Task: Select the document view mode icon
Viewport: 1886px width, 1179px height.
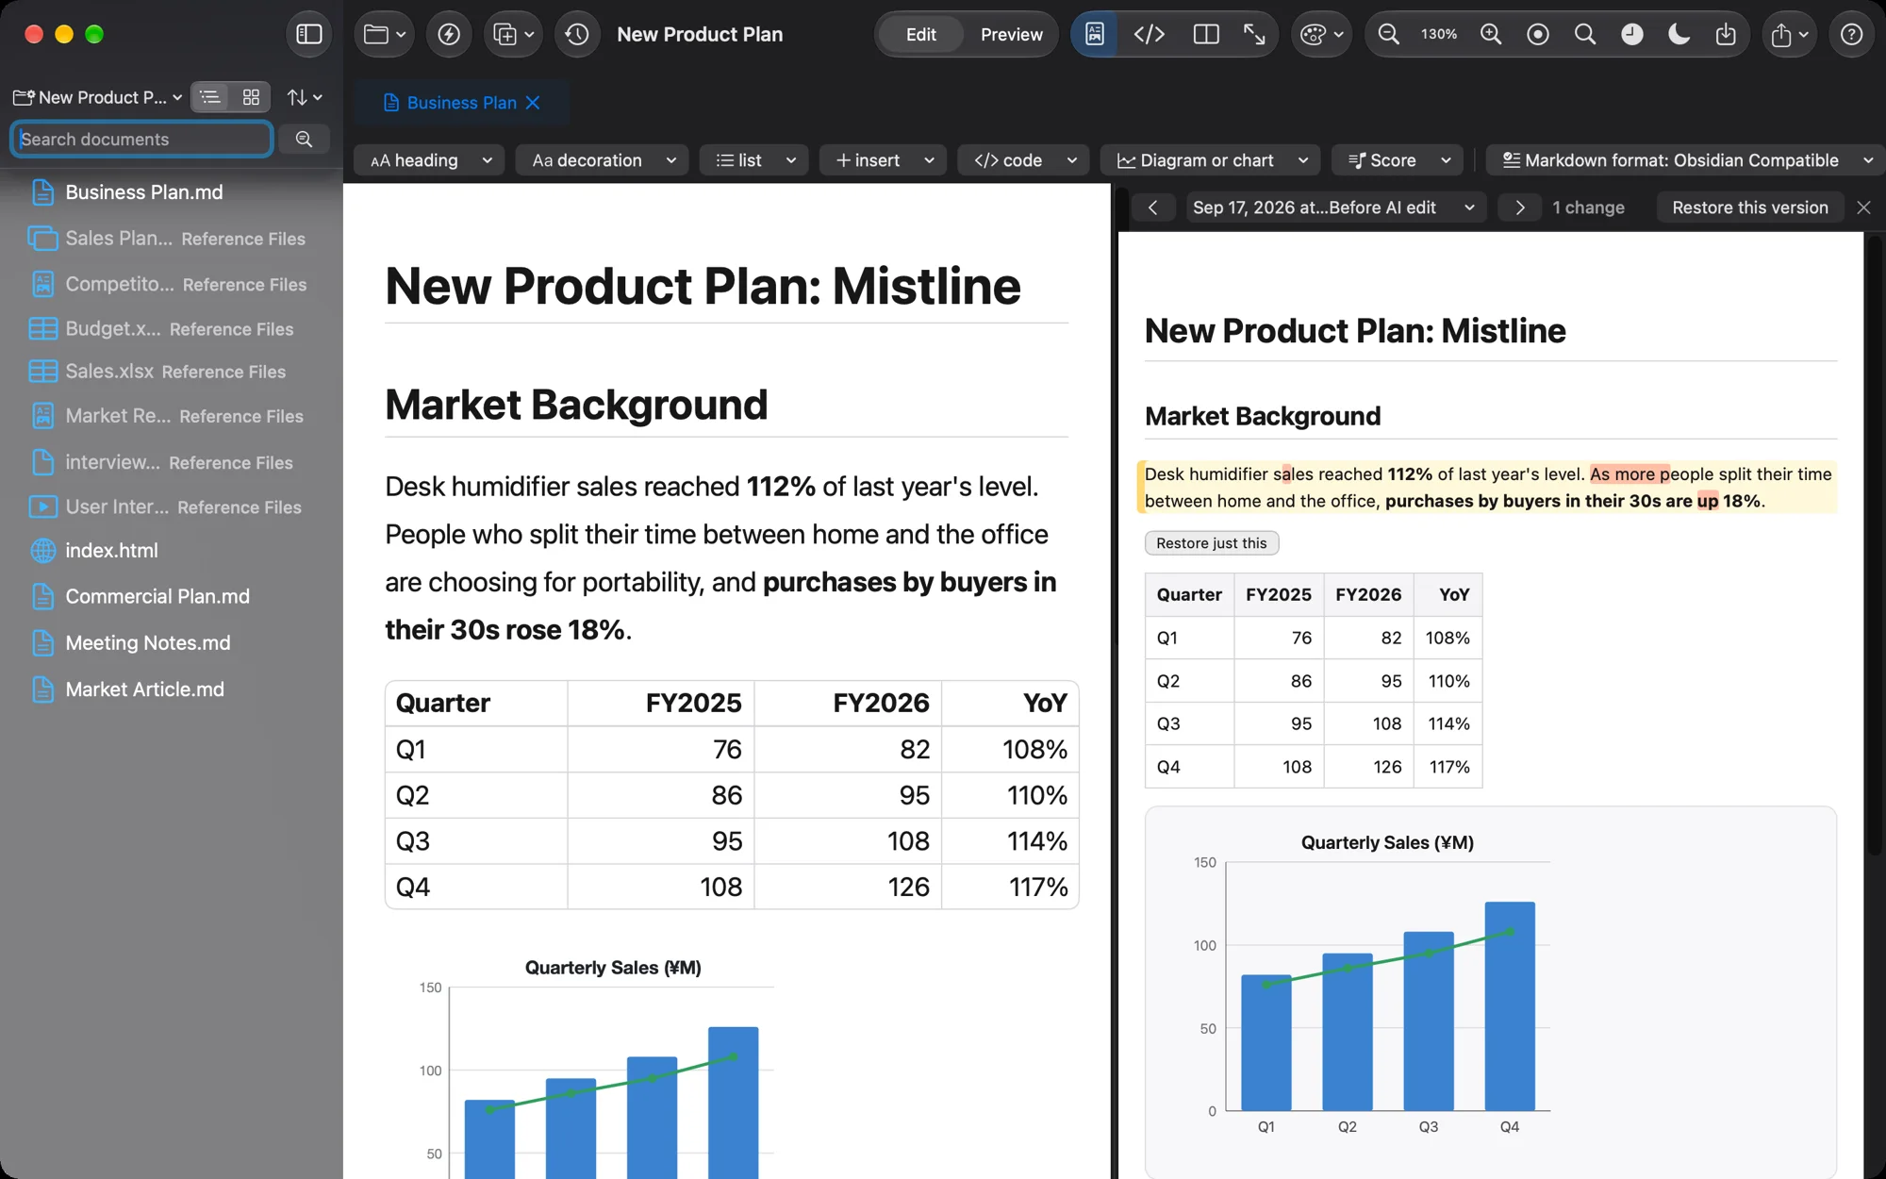Action: (x=1095, y=35)
